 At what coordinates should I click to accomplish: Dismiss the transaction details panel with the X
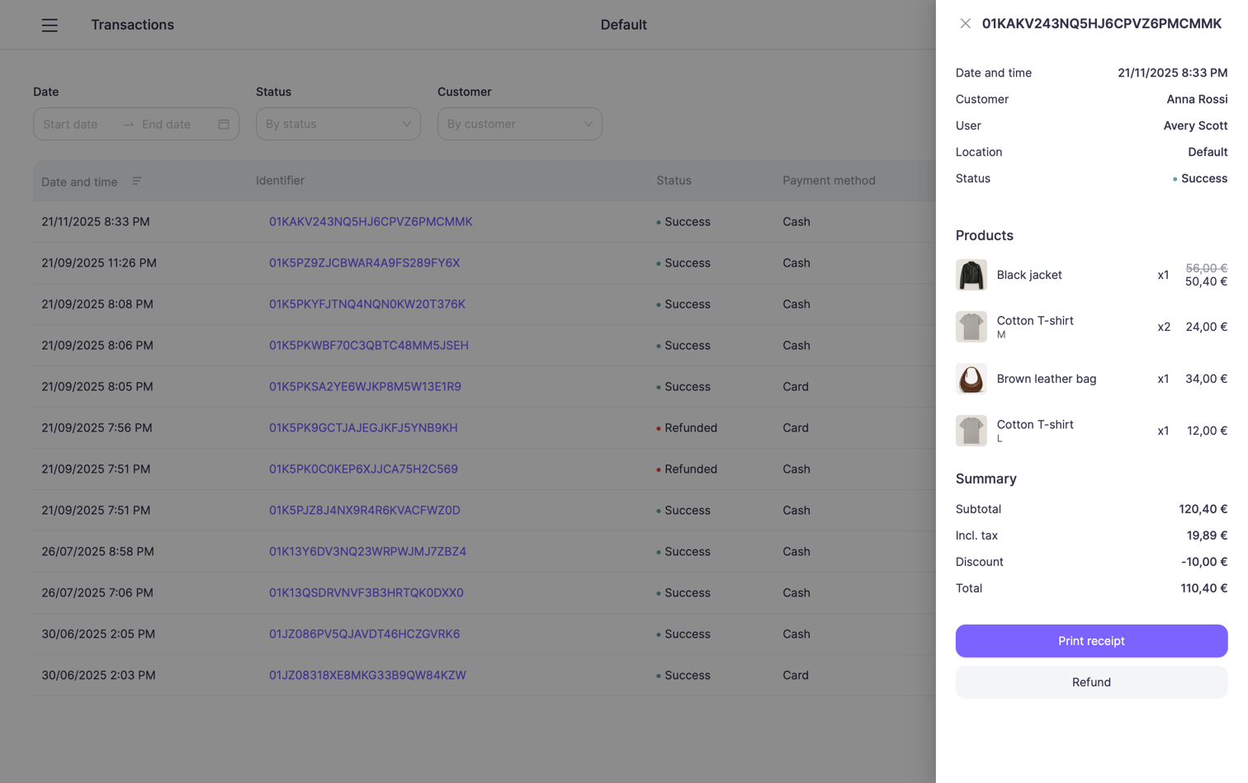point(965,23)
